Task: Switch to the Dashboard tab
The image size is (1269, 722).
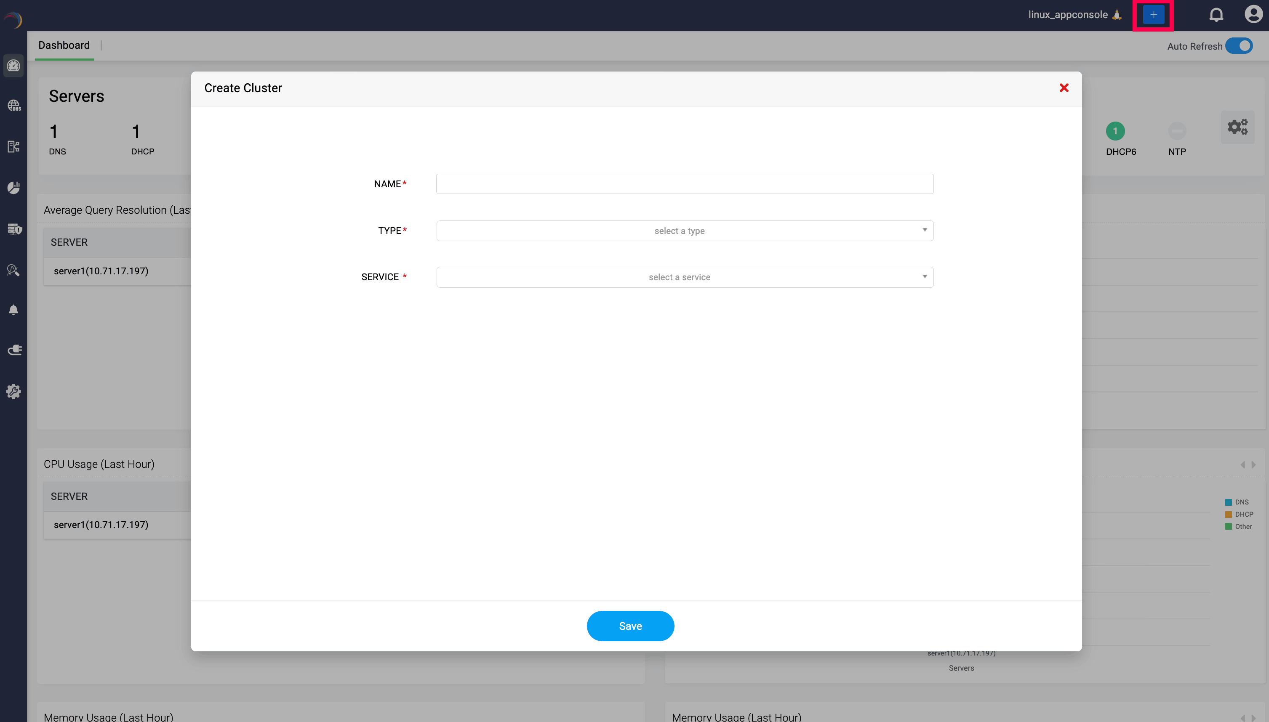Action: 64,45
